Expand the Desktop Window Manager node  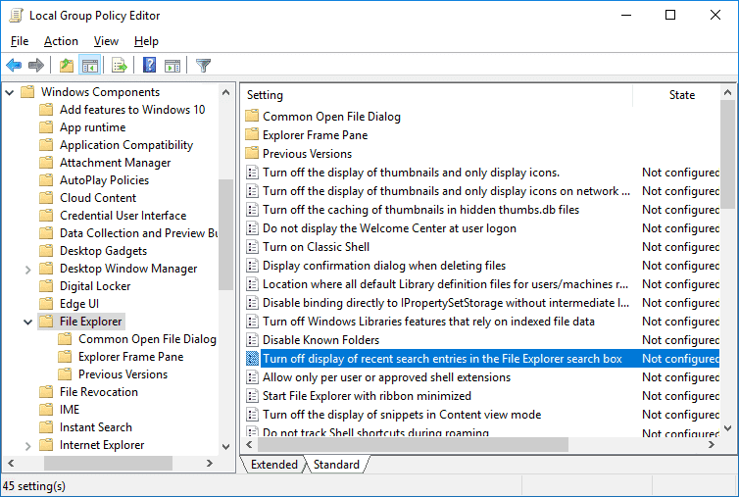coord(27,270)
